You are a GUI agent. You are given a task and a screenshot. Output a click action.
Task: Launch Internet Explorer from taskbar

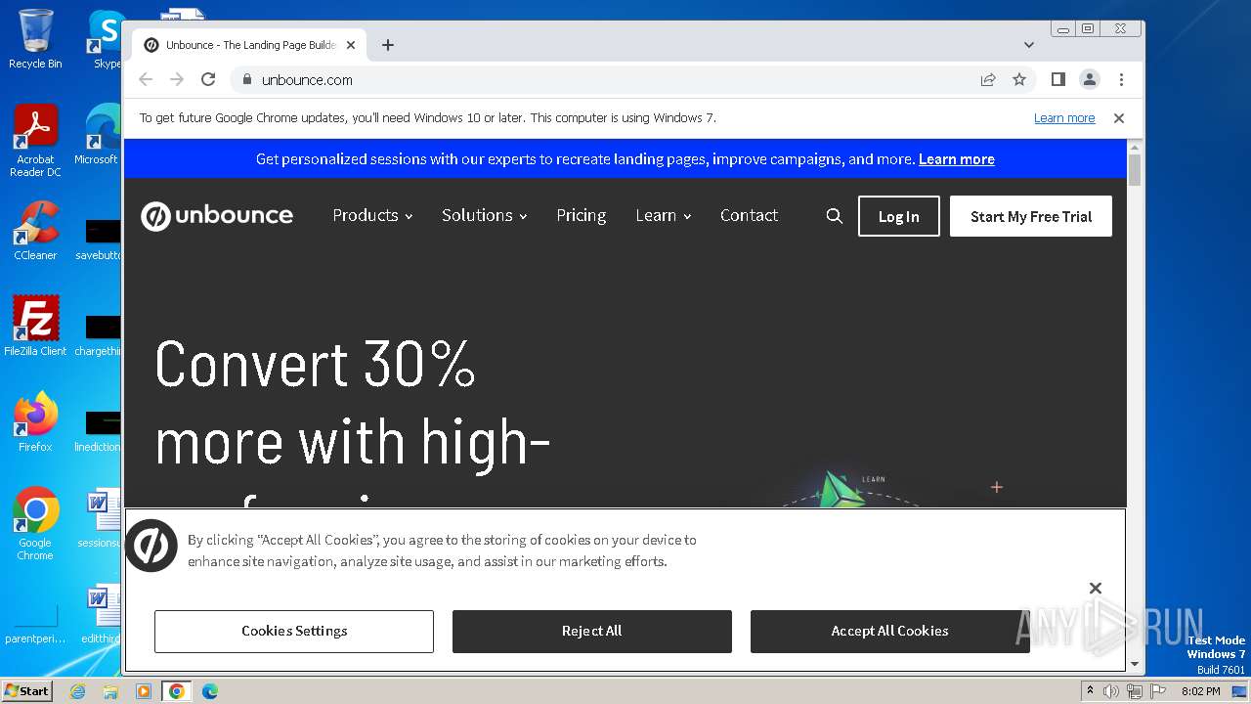pos(78,691)
